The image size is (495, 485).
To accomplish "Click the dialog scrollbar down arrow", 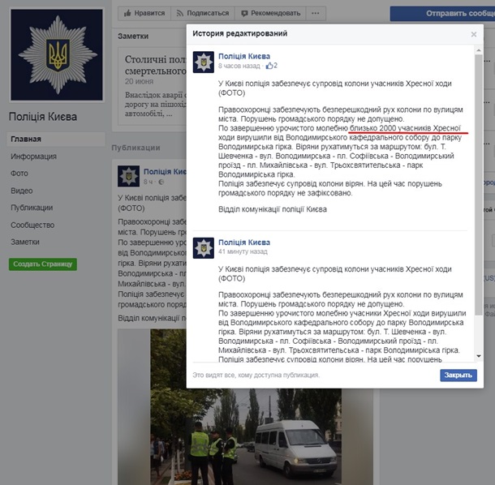I will 479,356.
